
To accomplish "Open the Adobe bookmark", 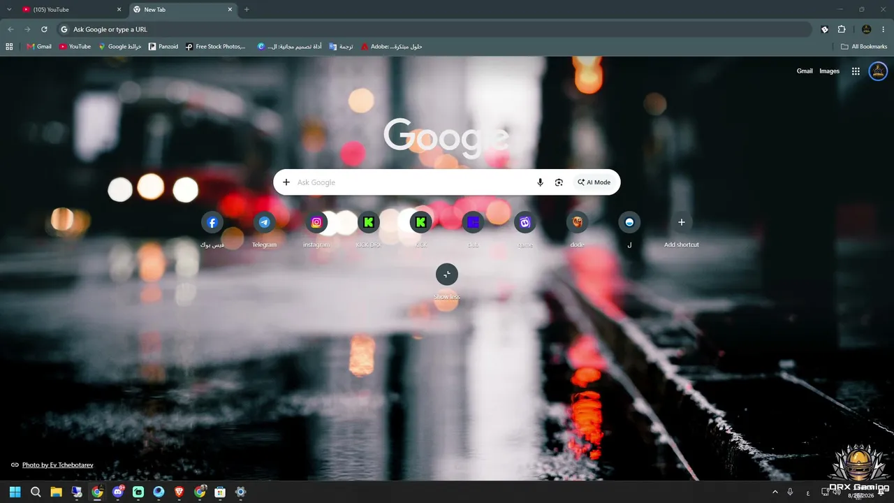I will click(392, 47).
